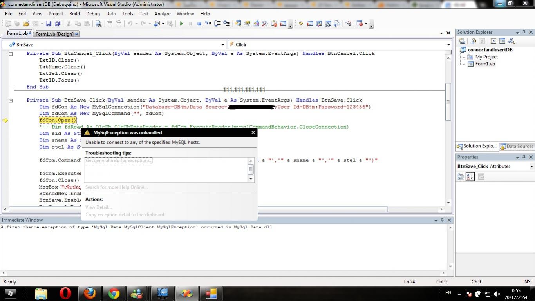Image resolution: width=535 pixels, height=301 pixels.
Task: Open the Project menu
Action: pyautogui.click(x=56, y=13)
